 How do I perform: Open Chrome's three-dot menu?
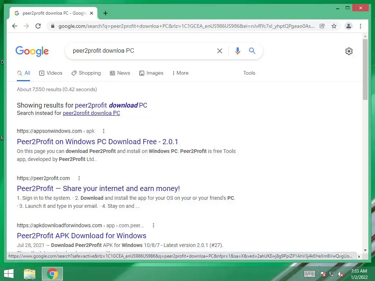click(360, 26)
